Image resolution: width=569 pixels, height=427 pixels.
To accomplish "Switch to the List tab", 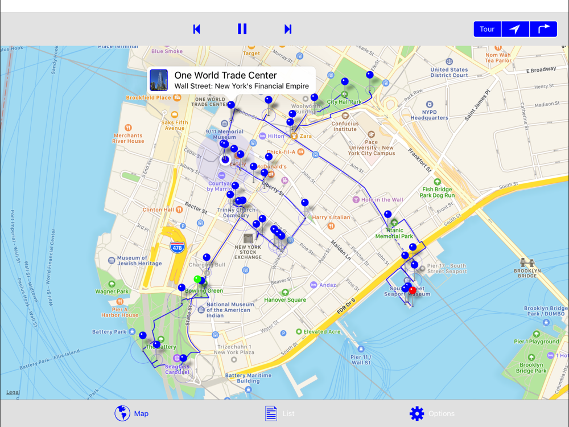I will tap(279, 413).
